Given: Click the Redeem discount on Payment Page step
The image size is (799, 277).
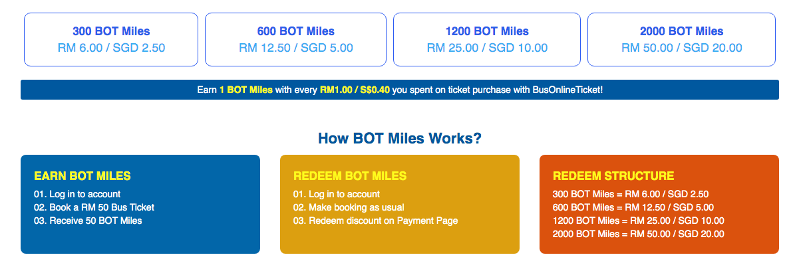Looking at the screenshot, I should tap(376, 221).
